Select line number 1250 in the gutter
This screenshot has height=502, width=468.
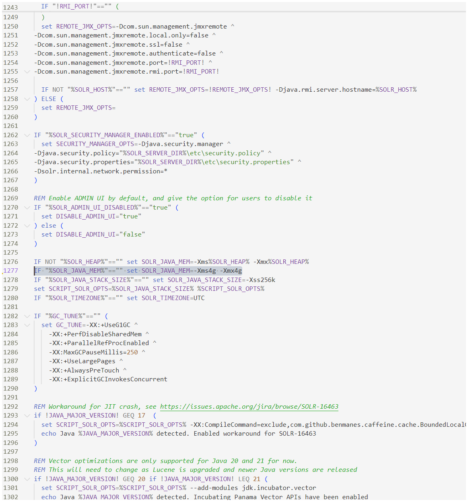click(11, 27)
